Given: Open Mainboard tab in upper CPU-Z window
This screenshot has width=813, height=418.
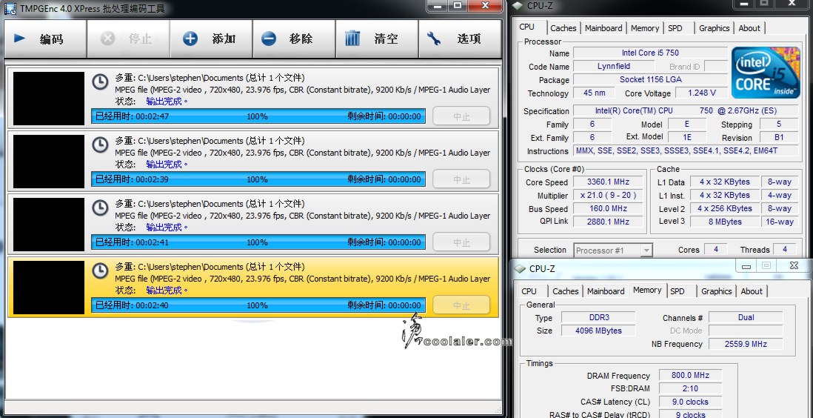Looking at the screenshot, I should coord(603,28).
